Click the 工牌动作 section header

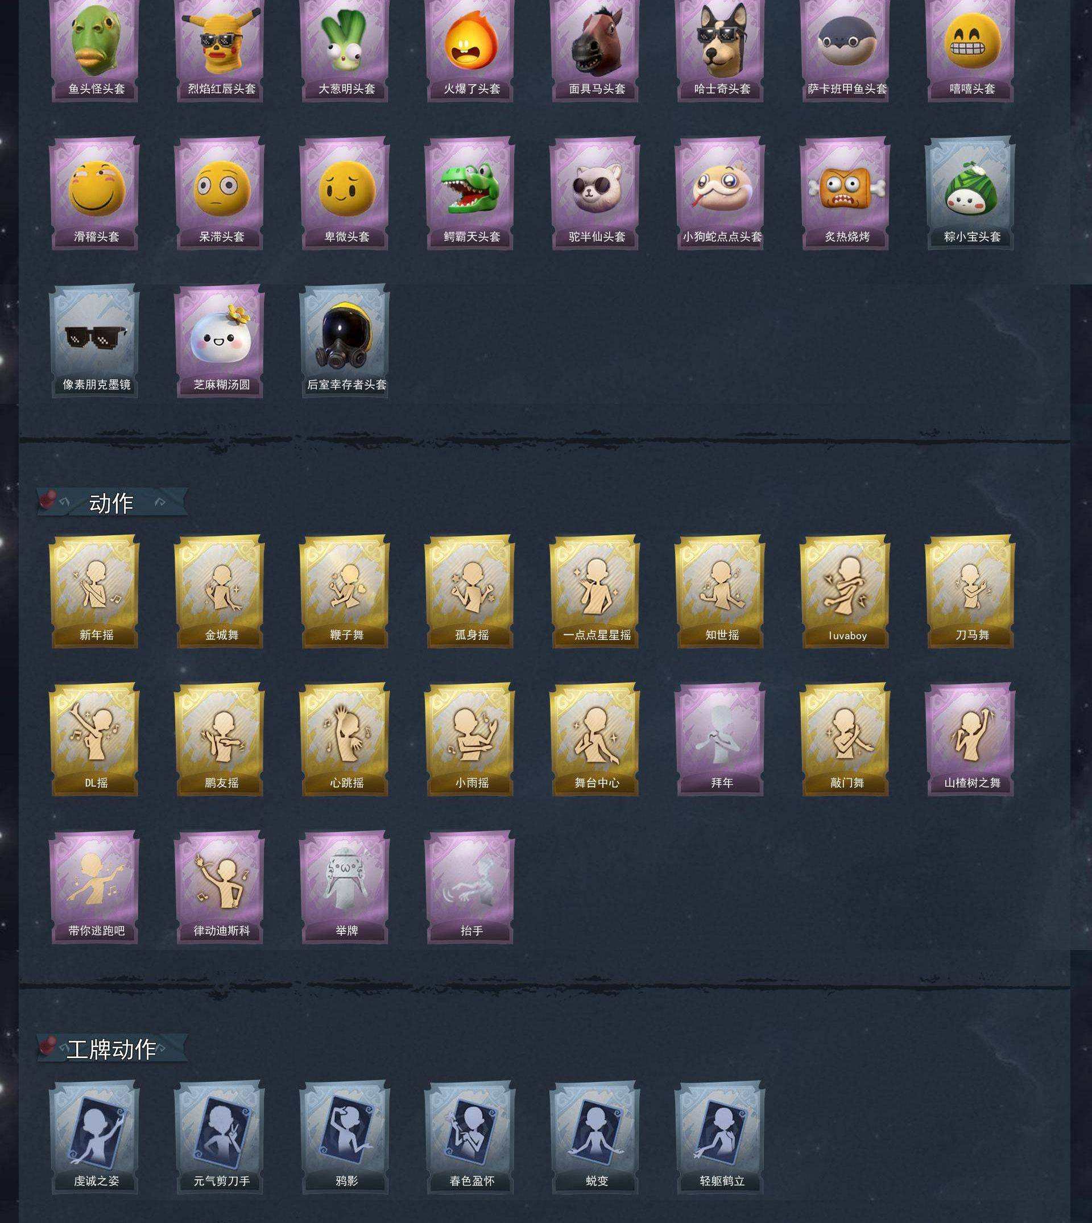pyautogui.click(x=111, y=1049)
